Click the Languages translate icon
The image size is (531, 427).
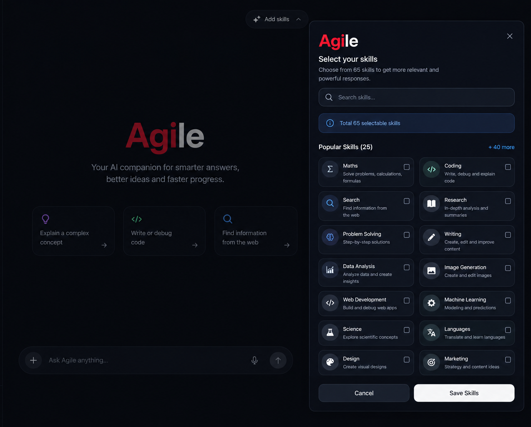[x=431, y=332]
